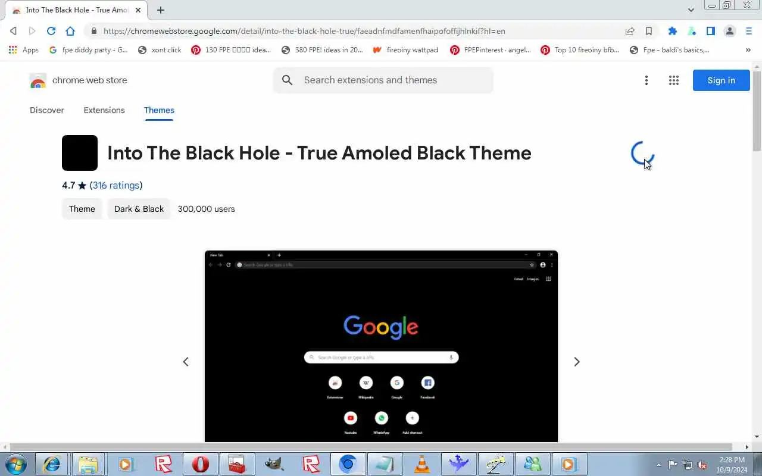Click the theme preview screenshot
This screenshot has width=762, height=476.
381,346
